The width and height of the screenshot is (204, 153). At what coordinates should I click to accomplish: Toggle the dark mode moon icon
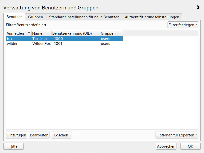coord(198,7)
